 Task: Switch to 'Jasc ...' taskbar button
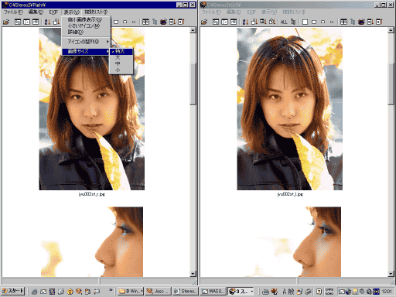158,292
